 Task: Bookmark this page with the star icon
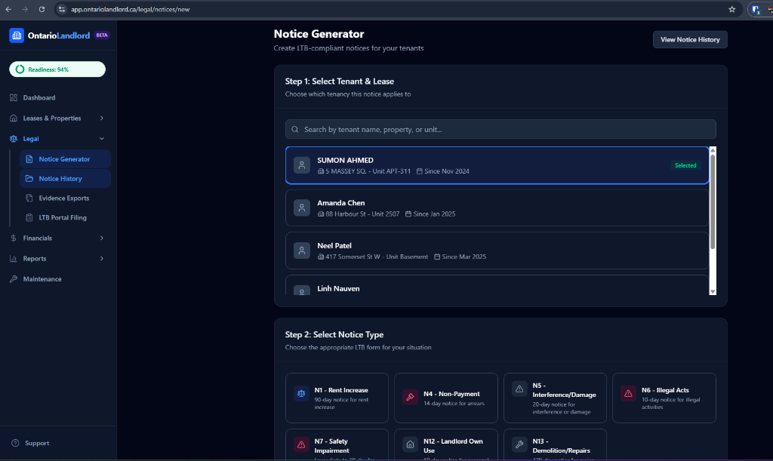tap(731, 9)
